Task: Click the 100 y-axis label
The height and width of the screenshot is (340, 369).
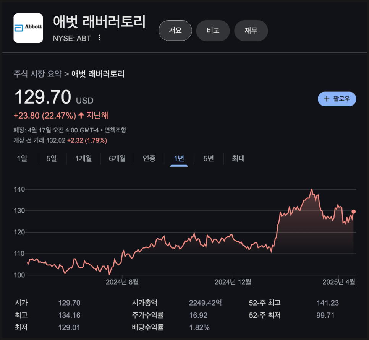Action: (x=19, y=275)
